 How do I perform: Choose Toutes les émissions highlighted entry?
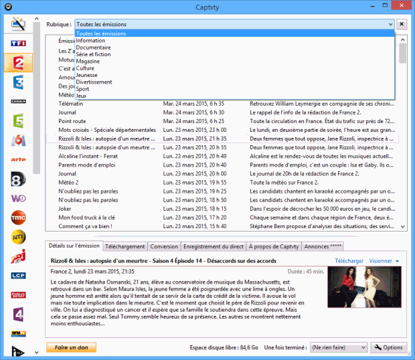(235, 33)
